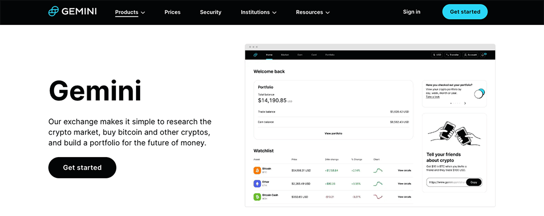The width and height of the screenshot is (544, 216).
Task: Click the Ether price chart sparkline
Action: tap(378, 184)
